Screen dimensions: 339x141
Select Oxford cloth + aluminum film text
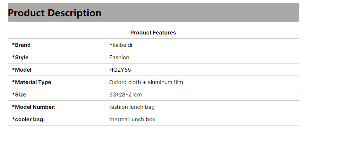[146, 82]
